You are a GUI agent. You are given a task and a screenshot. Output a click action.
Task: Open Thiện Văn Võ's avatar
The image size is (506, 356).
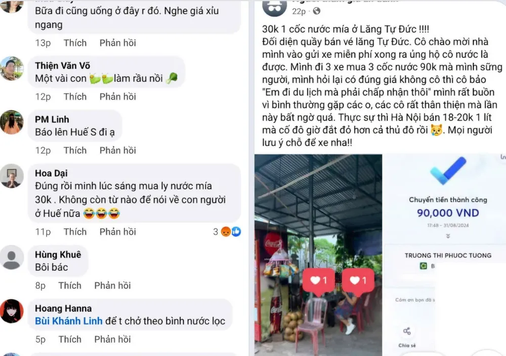pos(12,68)
